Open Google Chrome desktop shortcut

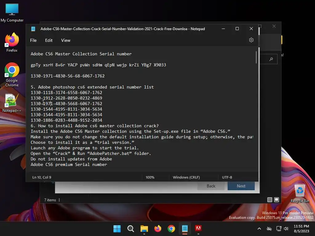click(12, 75)
